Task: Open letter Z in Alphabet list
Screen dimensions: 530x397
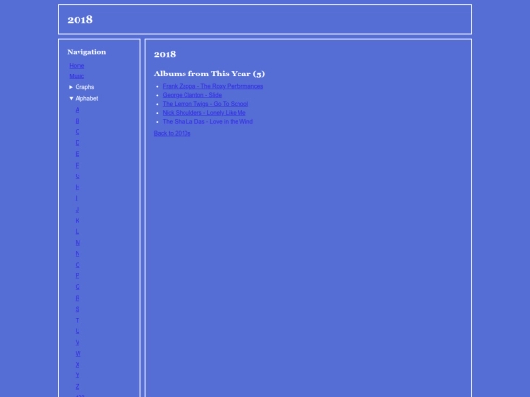Action: [78, 386]
